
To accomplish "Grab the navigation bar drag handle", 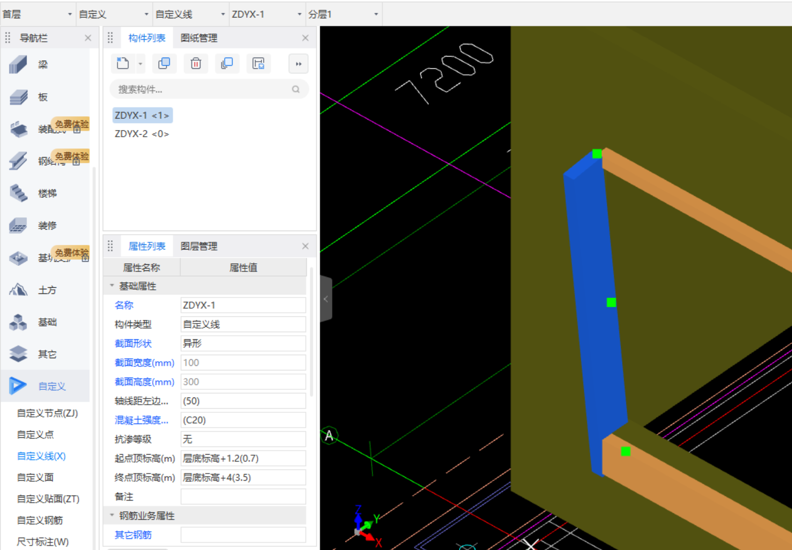I will pos(8,38).
